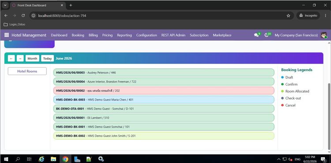This screenshot has width=331, height=163.
Task: Open the Dashboard menu
Action: [59, 35]
